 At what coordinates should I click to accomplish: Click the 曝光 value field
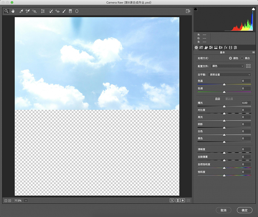246,103
